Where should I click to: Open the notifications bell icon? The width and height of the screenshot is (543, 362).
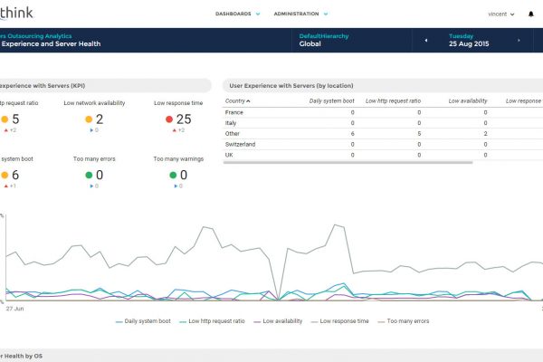pos(531,14)
